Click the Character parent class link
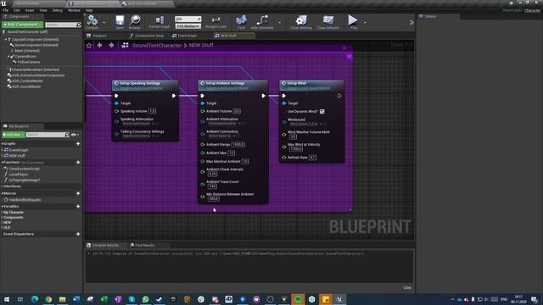 coord(532,11)
